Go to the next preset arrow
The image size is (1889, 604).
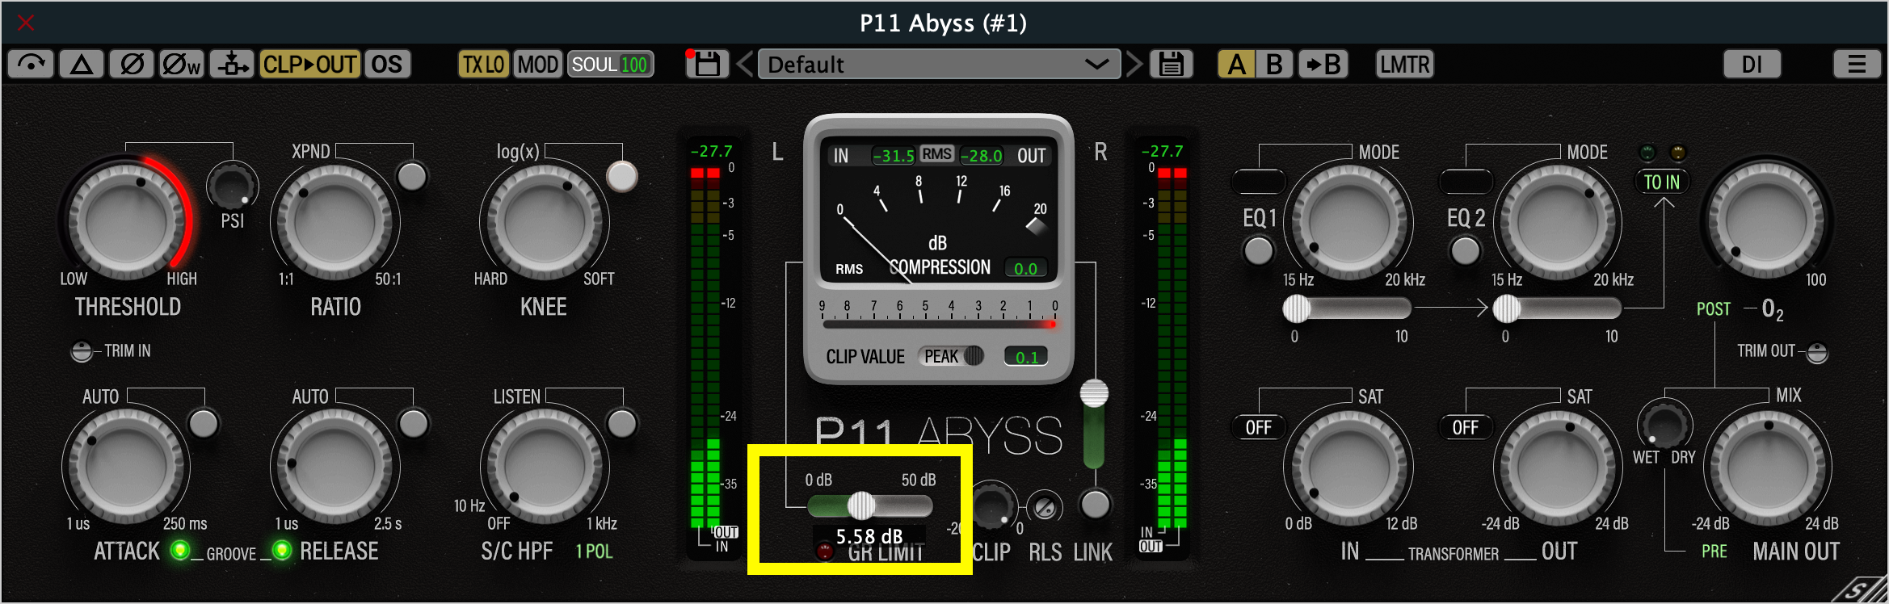(1134, 64)
